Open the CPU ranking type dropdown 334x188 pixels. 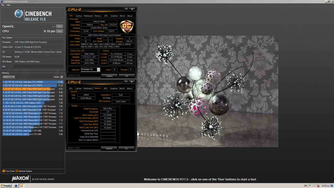[9, 77]
